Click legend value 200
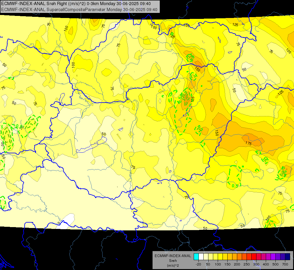 pyautogui.click(x=237, y=264)
